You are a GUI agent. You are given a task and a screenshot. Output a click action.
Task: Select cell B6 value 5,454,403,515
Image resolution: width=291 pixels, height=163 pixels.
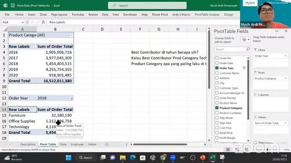pyautogui.click(x=55, y=63)
